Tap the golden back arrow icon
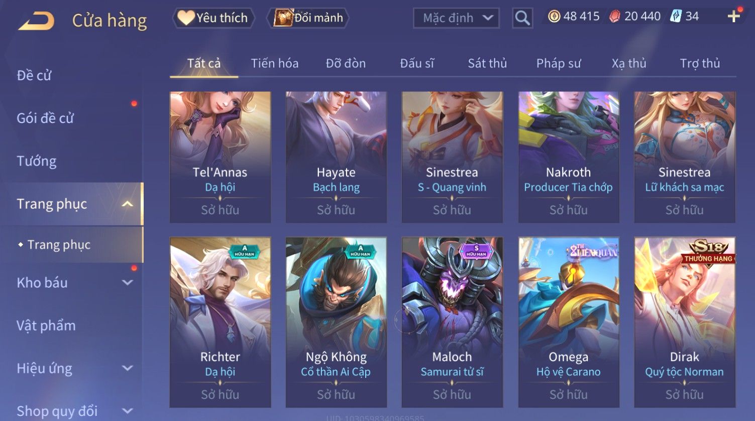The width and height of the screenshot is (755, 421). click(x=36, y=21)
